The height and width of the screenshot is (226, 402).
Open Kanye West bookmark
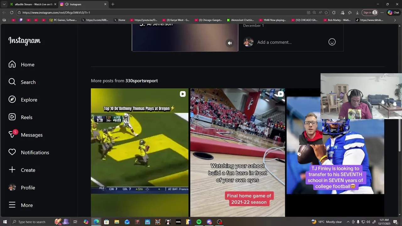tap(175, 20)
